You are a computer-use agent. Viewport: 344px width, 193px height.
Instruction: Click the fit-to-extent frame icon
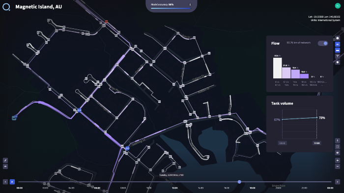pyautogui.click(x=338, y=146)
